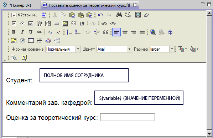Toggle subscript formatting
The width and height of the screenshot is (213, 138).
pos(50,32)
